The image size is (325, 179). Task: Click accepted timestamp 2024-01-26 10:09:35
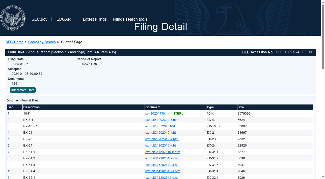27,74
